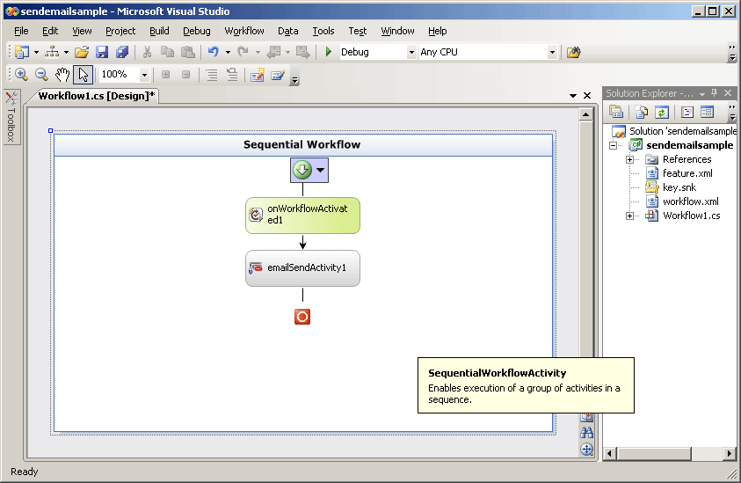Click the Paste clipboard icon

pyautogui.click(x=188, y=52)
